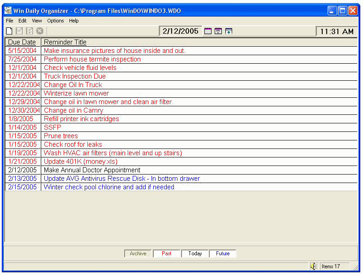
Task: Click the 1/19/2005 due date cell
Action: click(22, 153)
